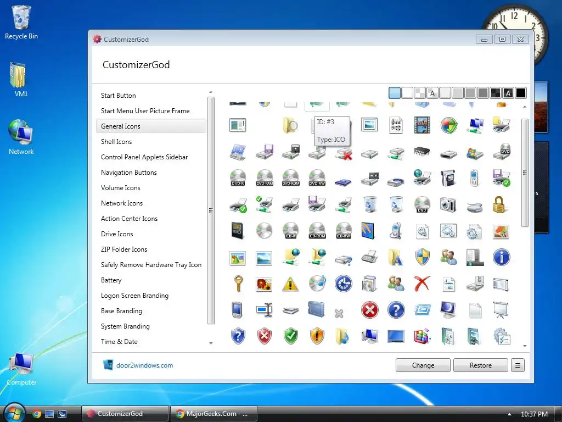Select the DVD-RW disc icon
The height and width of the screenshot is (422, 562).
click(317, 177)
